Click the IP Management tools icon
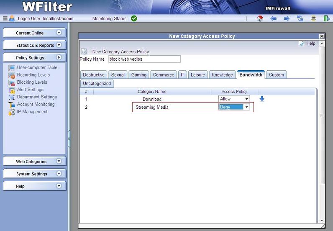333x231 pixels. (12, 112)
